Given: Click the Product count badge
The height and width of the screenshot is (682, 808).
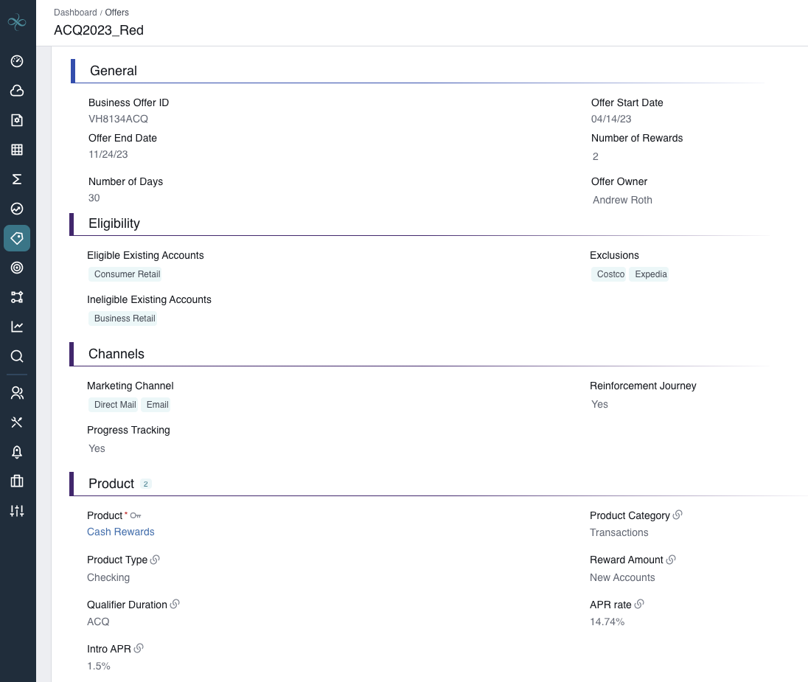Looking at the screenshot, I should point(146,484).
